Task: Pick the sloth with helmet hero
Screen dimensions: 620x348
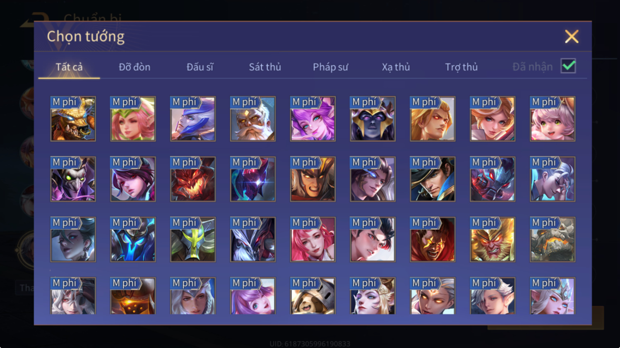Action: (x=313, y=296)
